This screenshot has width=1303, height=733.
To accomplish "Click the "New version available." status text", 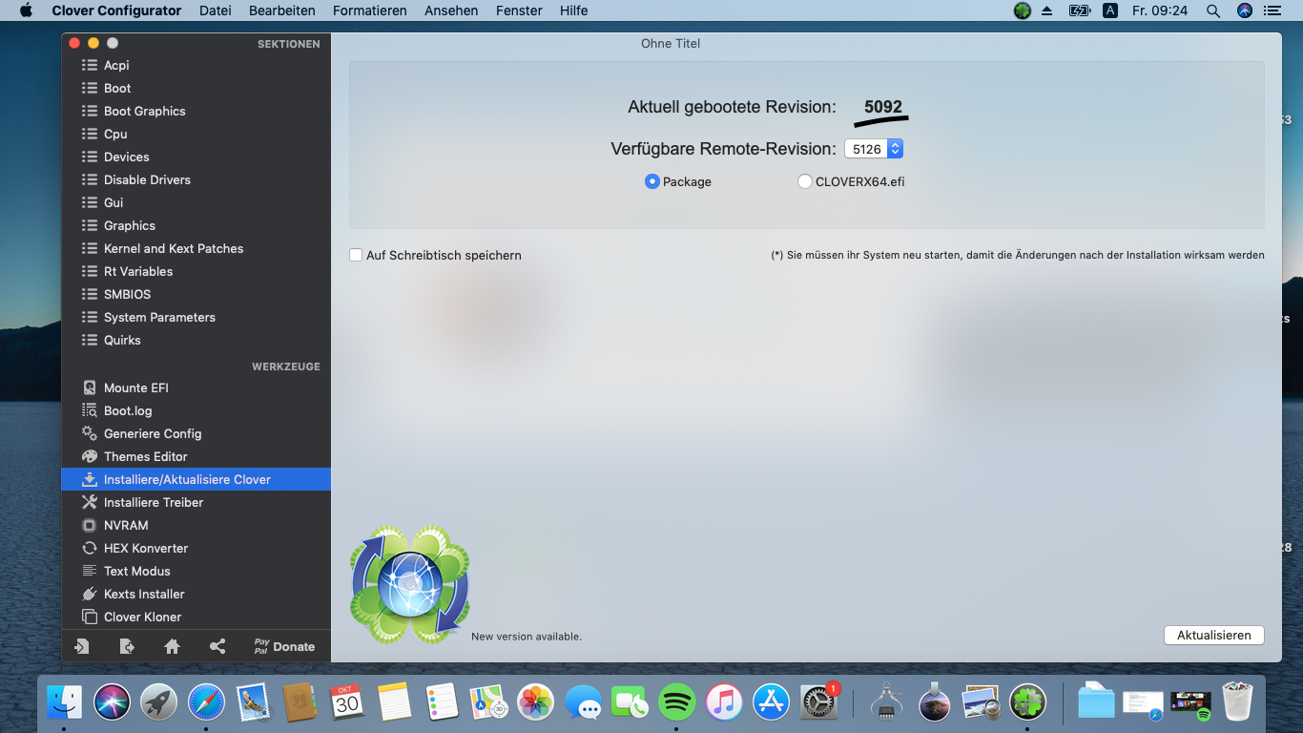I will pyautogui.click(x=527, y=637).
